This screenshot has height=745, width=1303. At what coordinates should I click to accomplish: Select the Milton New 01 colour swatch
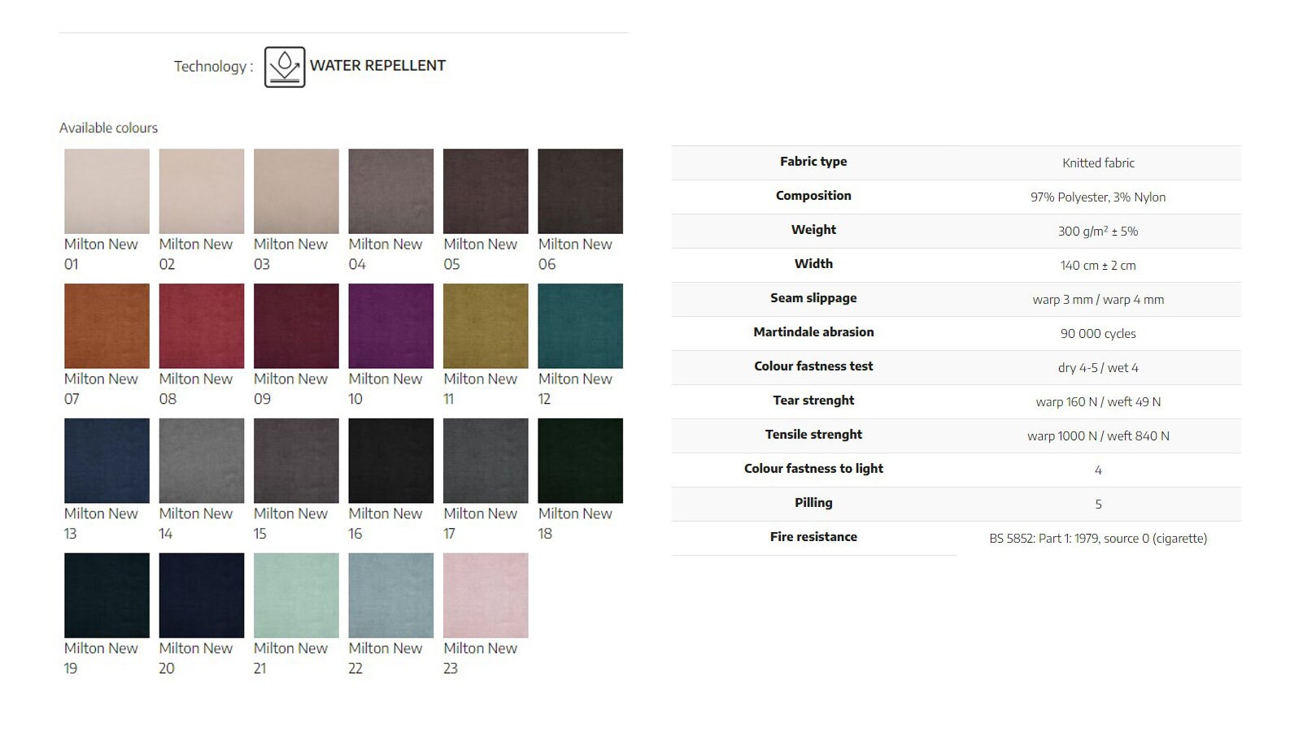click(x=107, y=191)
